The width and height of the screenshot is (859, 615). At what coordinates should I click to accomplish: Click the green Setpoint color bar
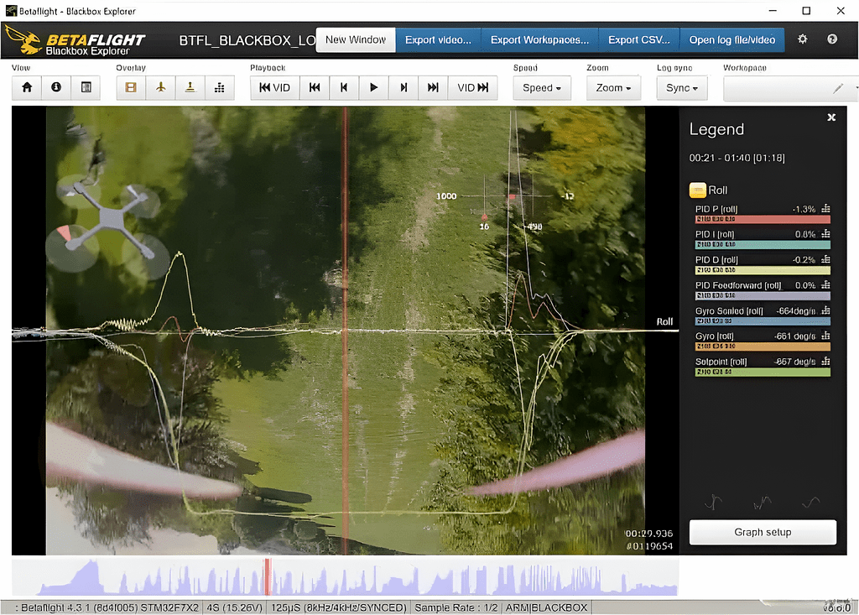click(x=763, y=373)
